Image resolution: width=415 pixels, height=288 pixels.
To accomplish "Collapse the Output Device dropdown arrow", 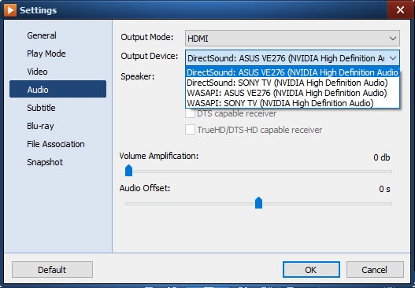I will pos(393,58).
